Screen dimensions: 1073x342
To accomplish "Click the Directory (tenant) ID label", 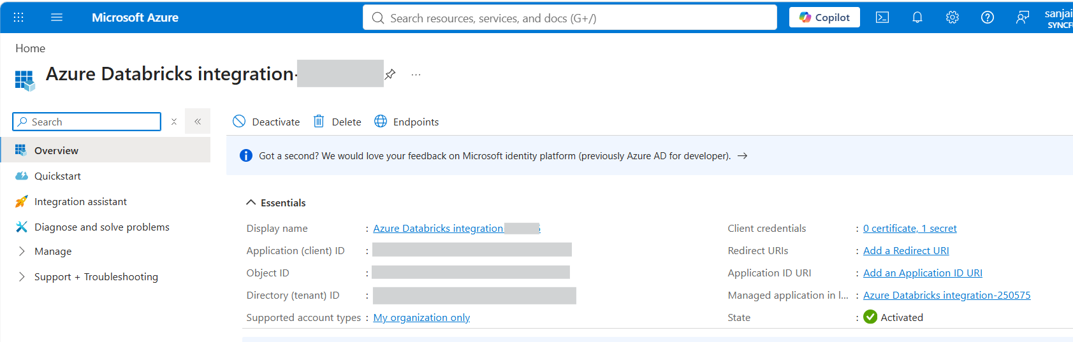I will click(293, 295).
